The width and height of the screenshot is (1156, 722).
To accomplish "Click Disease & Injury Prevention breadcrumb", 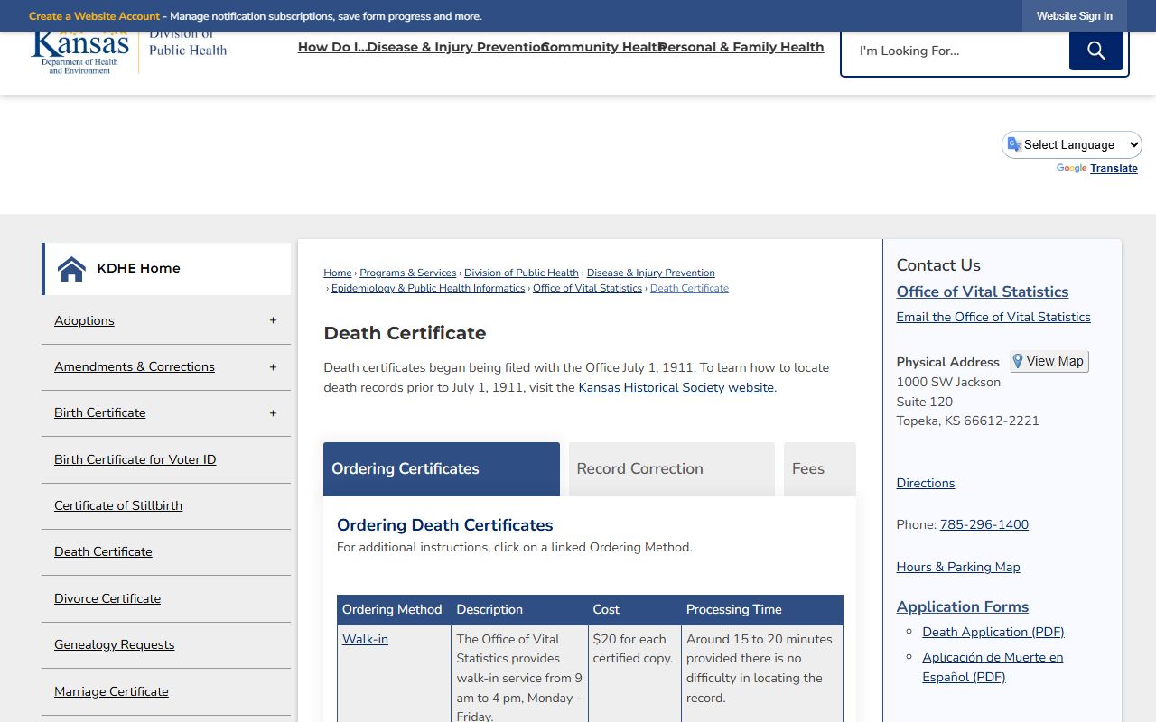I will 650,273.
